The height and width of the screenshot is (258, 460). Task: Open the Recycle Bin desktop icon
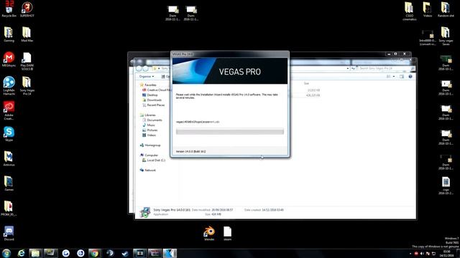[x=9, y=9]
